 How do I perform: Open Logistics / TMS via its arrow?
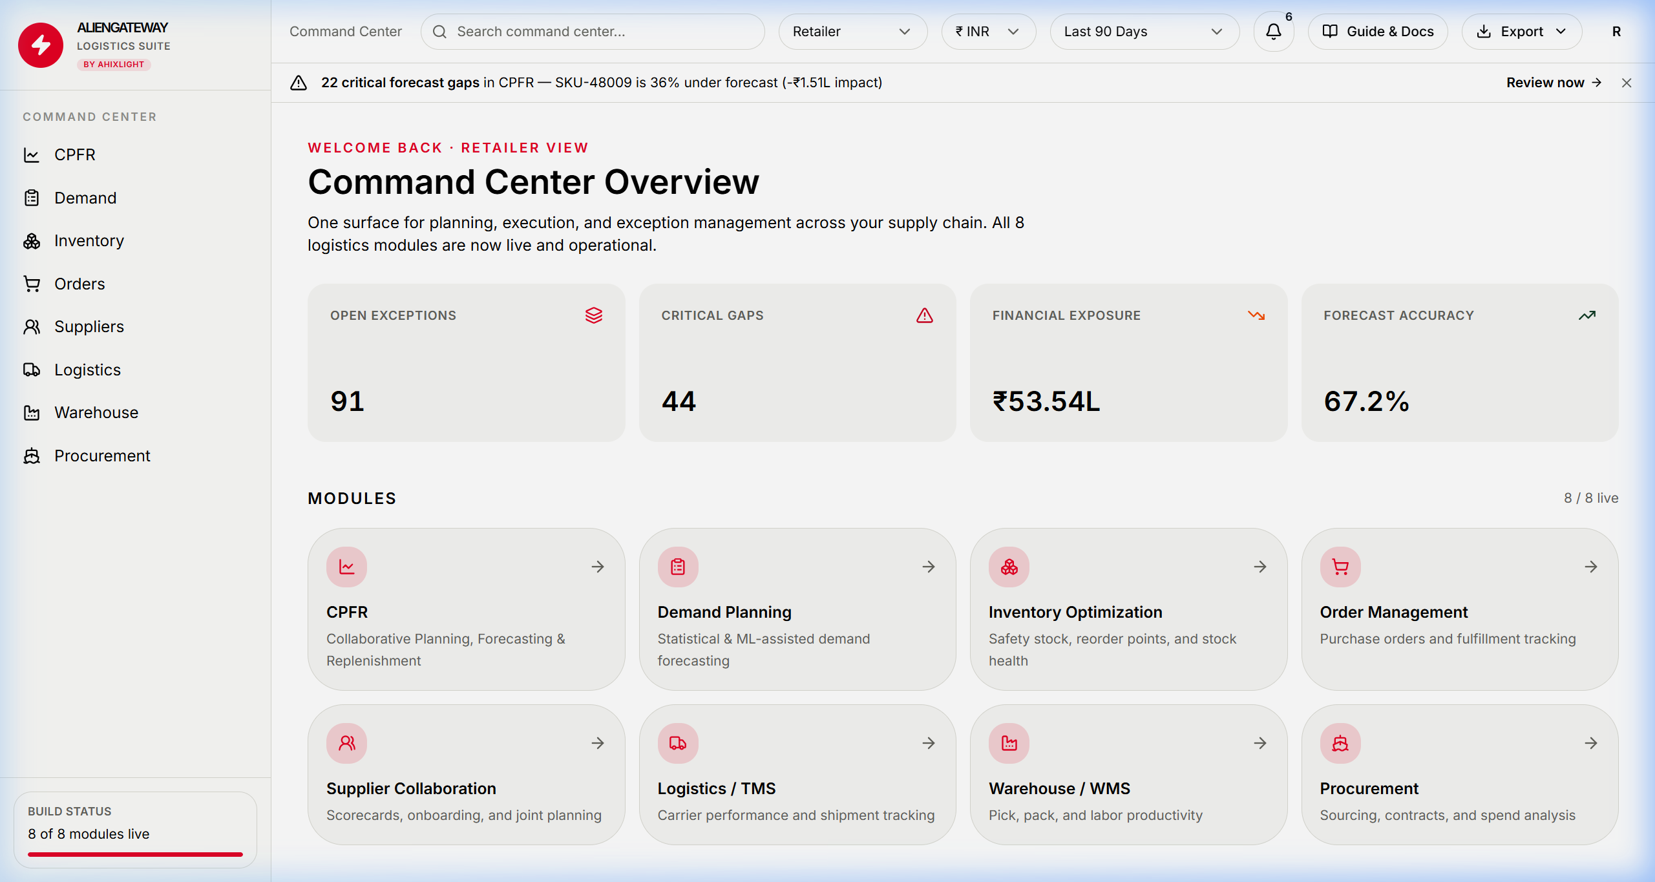929,743
